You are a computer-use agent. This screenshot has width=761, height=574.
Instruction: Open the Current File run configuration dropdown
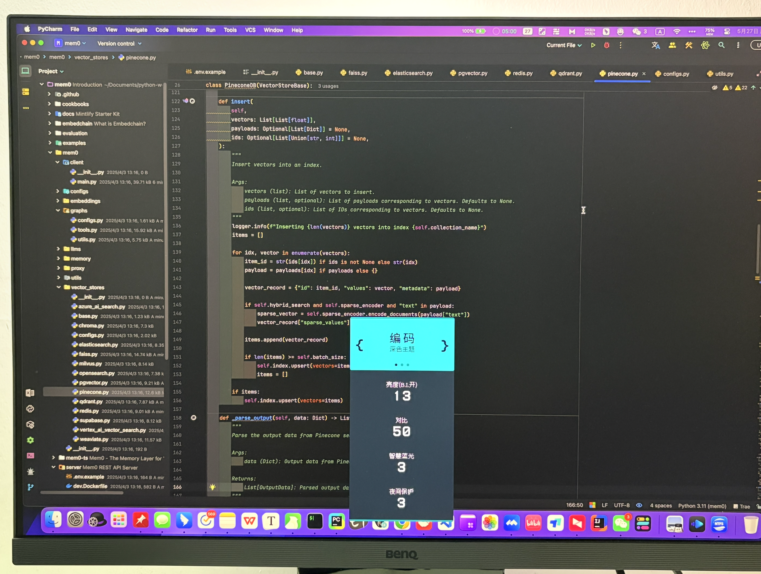tap(564, 45)
